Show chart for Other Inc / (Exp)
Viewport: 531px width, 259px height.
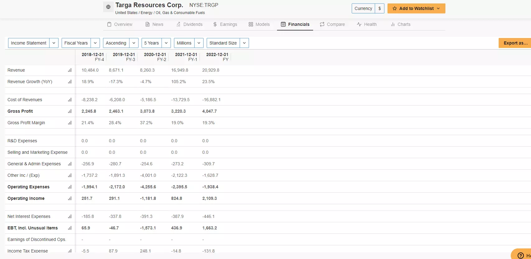click(x=70, y=176)
